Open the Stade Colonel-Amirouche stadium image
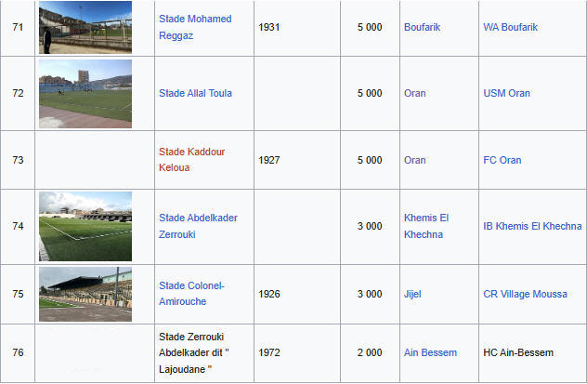The width and height of the screenshot is (587, 384). point(85,294)
